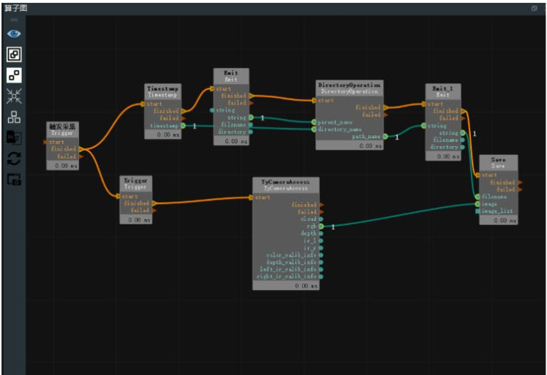Click the image_list port of Save node
Screen dimensions: 547x375
click(x=478, y=211)
